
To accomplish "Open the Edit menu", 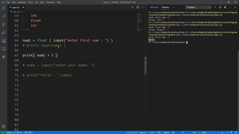I will point(14,2).
